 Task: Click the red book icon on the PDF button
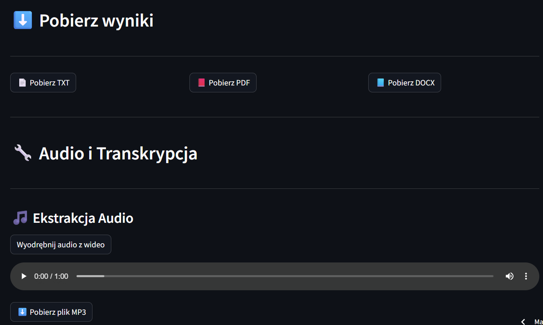pyautogui.click(x=201, y=83)
